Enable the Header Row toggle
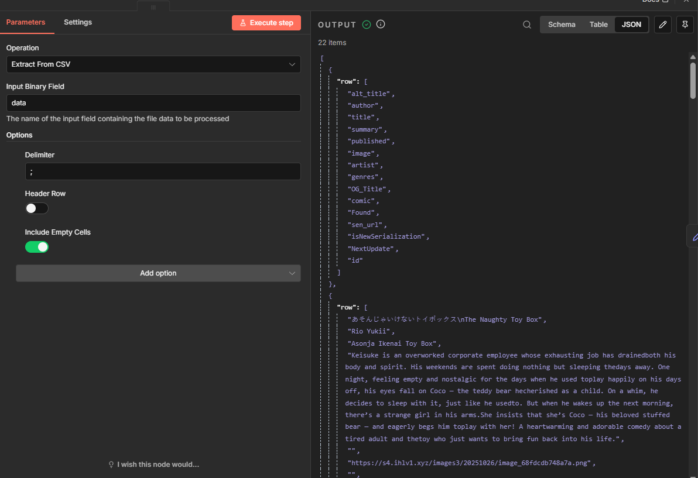 click(x=36, y=208)
